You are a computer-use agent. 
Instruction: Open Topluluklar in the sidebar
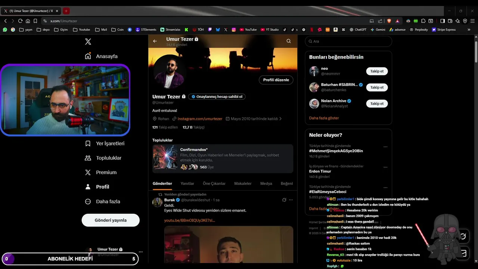[103, 158]
